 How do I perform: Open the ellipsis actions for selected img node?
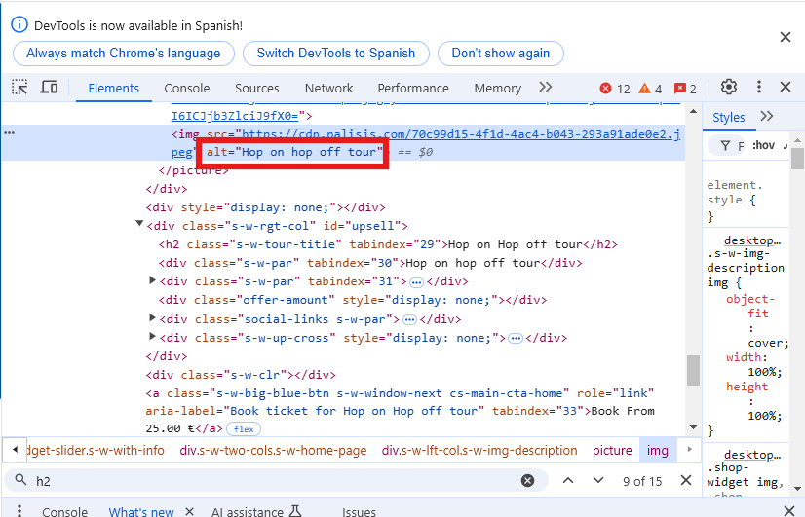[9, 133]
